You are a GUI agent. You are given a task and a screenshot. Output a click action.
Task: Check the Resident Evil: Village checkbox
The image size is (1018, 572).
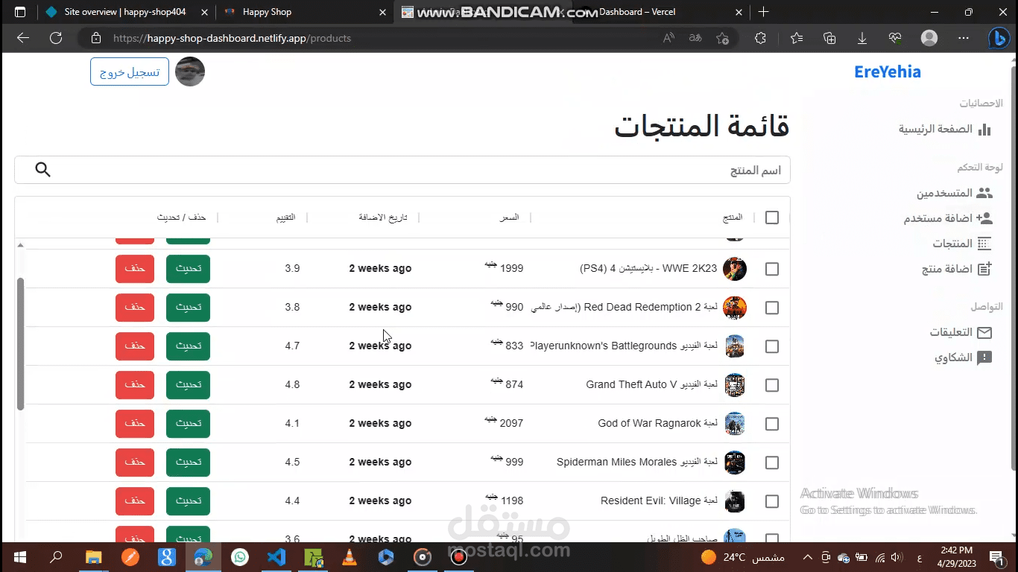pos(772,501)
